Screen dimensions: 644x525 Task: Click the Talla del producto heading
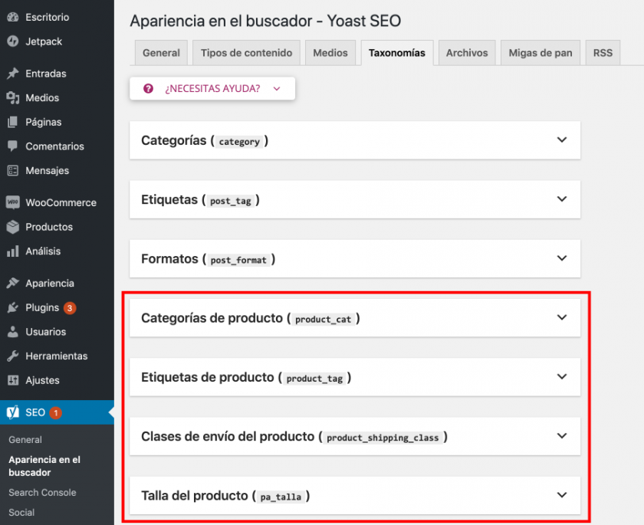194,495
